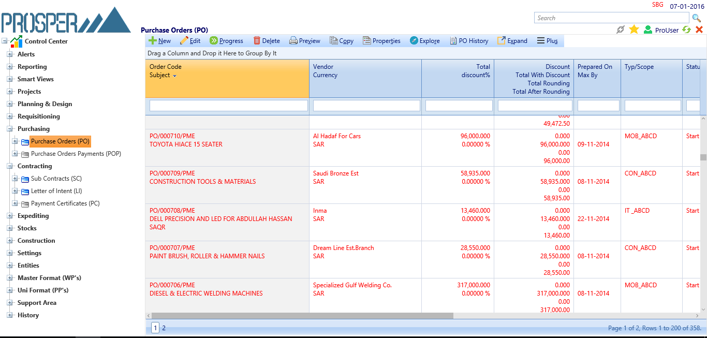This screenshot has width=707, height=338.
Task: Click the green refresh arrows icon
Action: 687,30
